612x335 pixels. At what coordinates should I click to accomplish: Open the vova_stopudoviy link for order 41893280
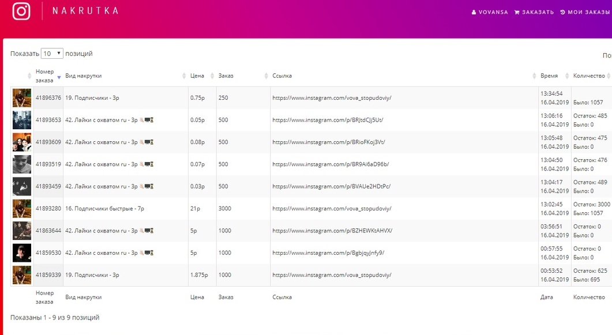coord(332,209)
